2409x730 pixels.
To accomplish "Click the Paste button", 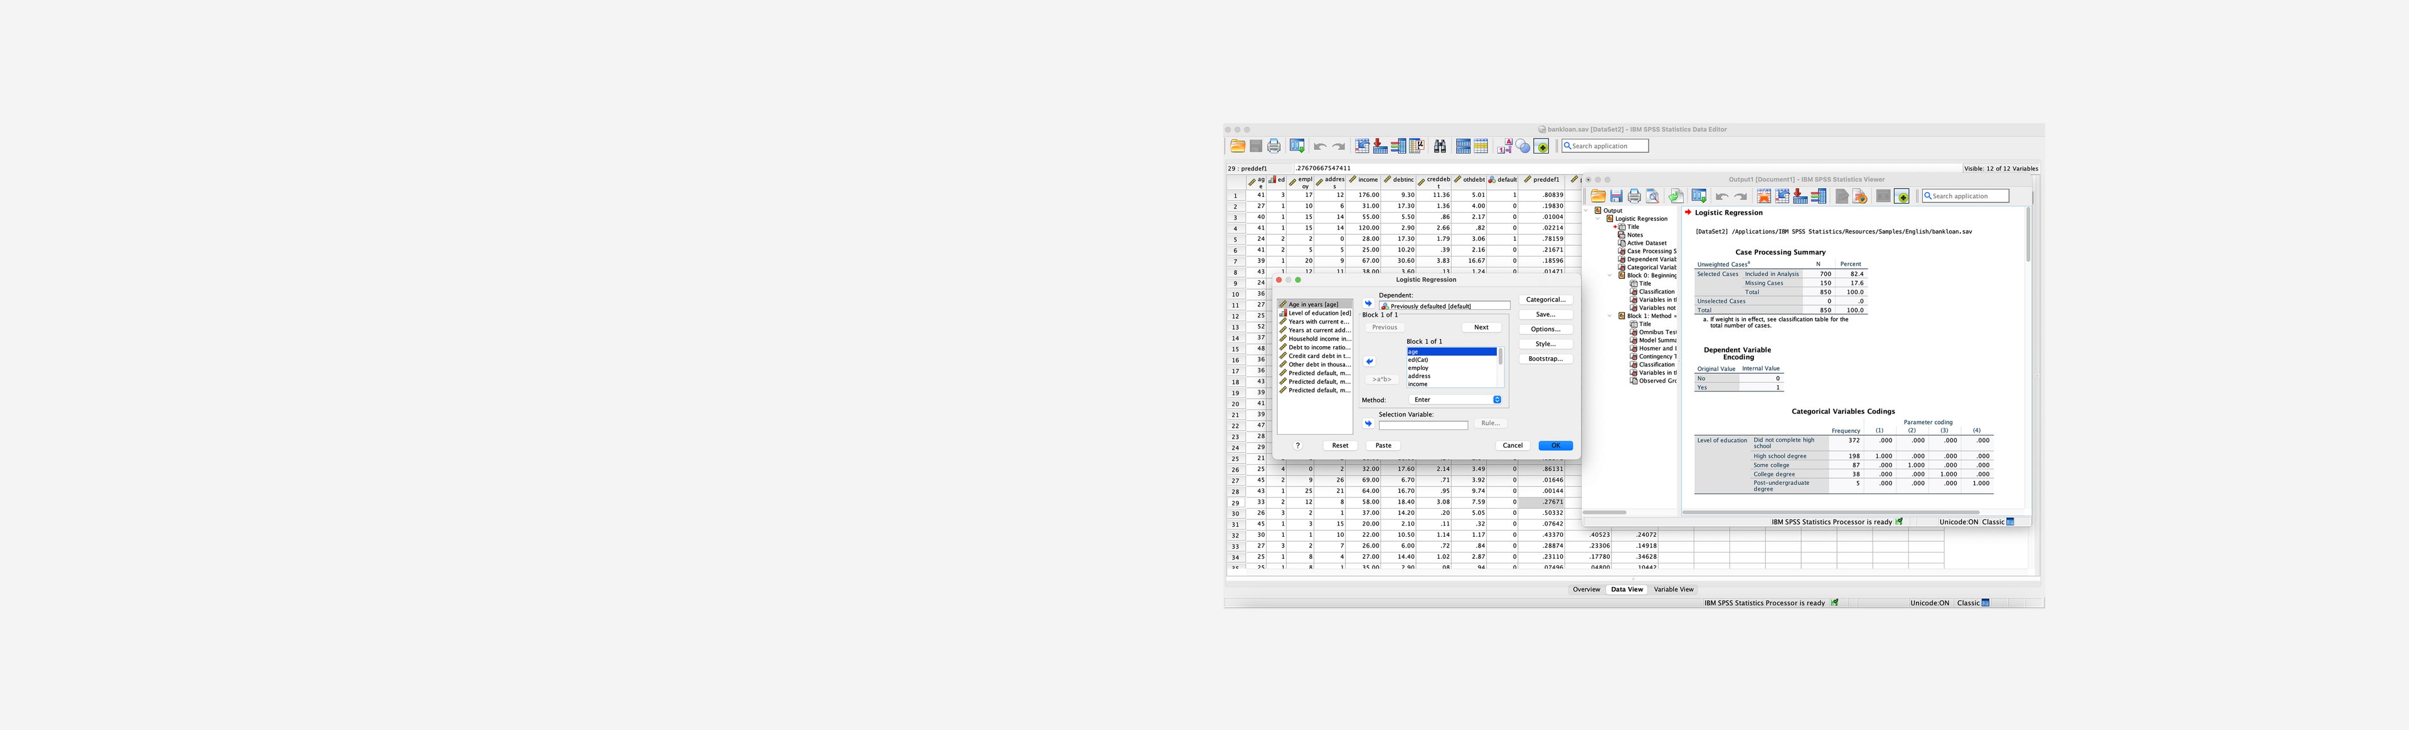I will [x=1383, y=446].
